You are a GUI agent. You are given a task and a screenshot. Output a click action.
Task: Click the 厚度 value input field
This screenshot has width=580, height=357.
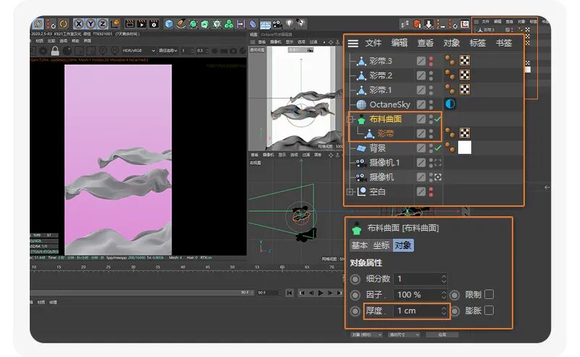pos(421,311)
